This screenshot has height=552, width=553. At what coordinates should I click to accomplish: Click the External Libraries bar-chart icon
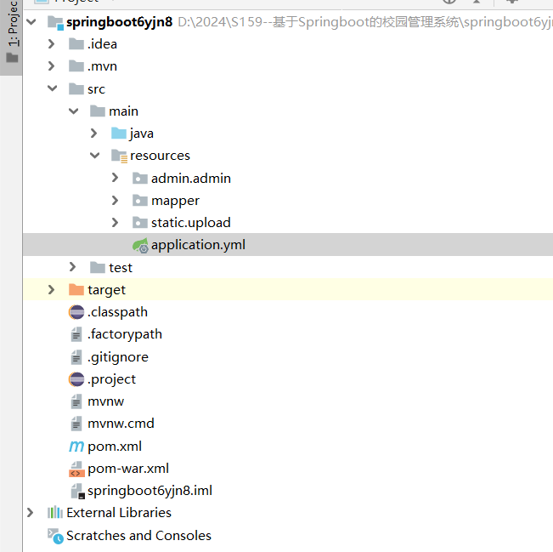55,513
